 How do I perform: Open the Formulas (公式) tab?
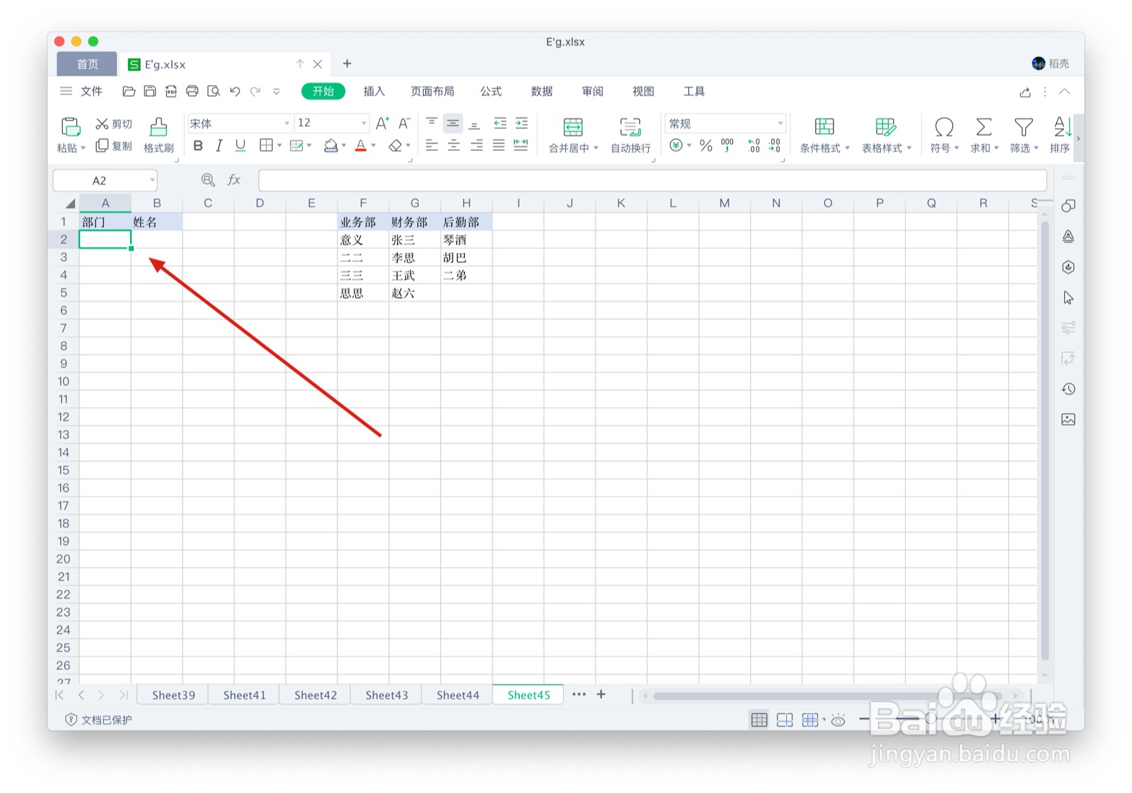[x=491, y=91]
